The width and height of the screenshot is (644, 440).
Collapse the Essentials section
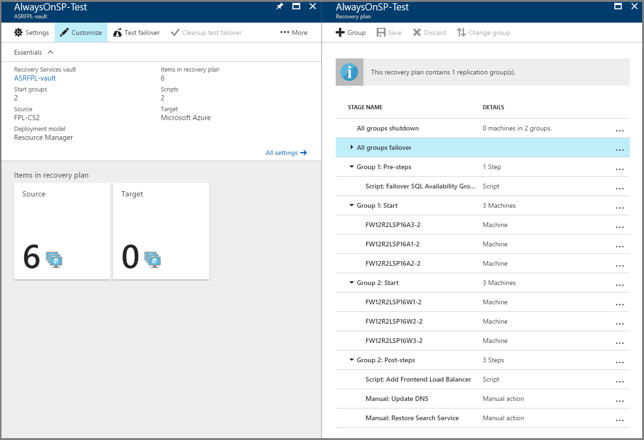(50, 52)
